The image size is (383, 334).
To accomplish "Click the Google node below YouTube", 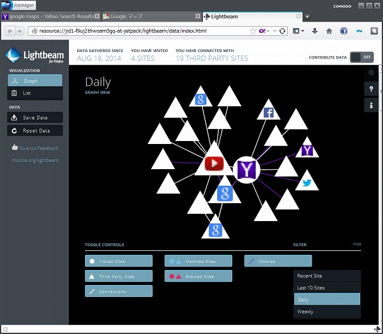I will coord(225,194).
